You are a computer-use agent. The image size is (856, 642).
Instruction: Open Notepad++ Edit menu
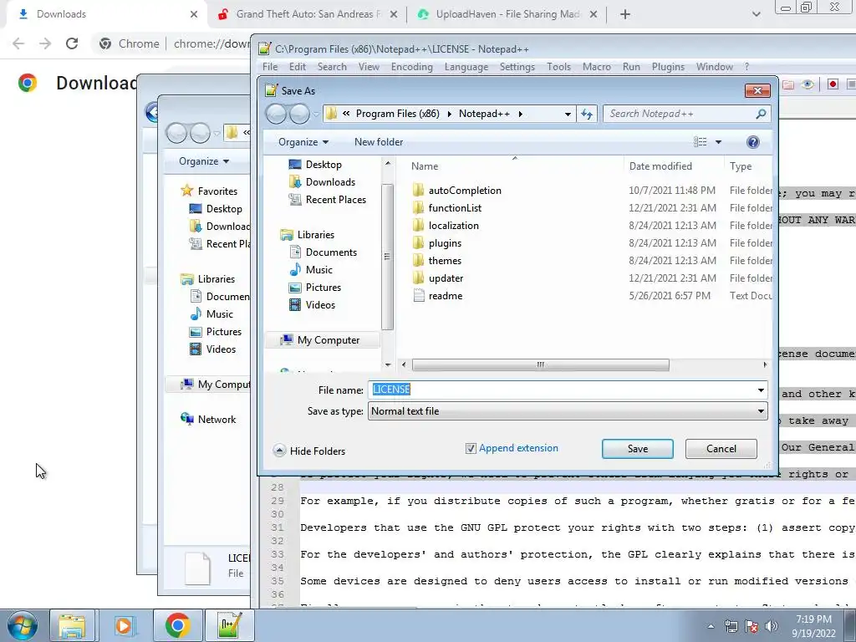coord(297,67)
